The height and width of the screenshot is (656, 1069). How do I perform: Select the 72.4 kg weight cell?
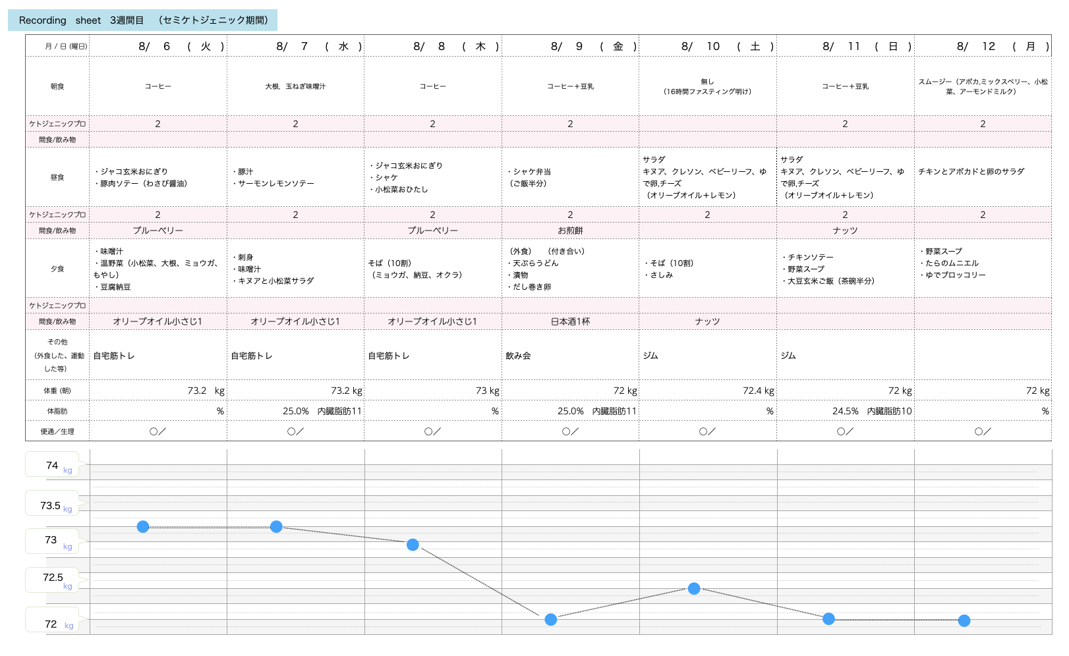(x=758, y=391)
